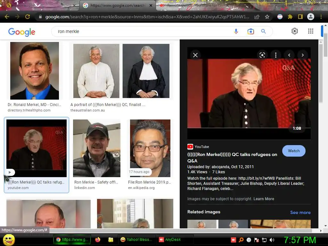Click the volume speaker tray icon
Screen dimensions: 328x246
coord(272,240)
